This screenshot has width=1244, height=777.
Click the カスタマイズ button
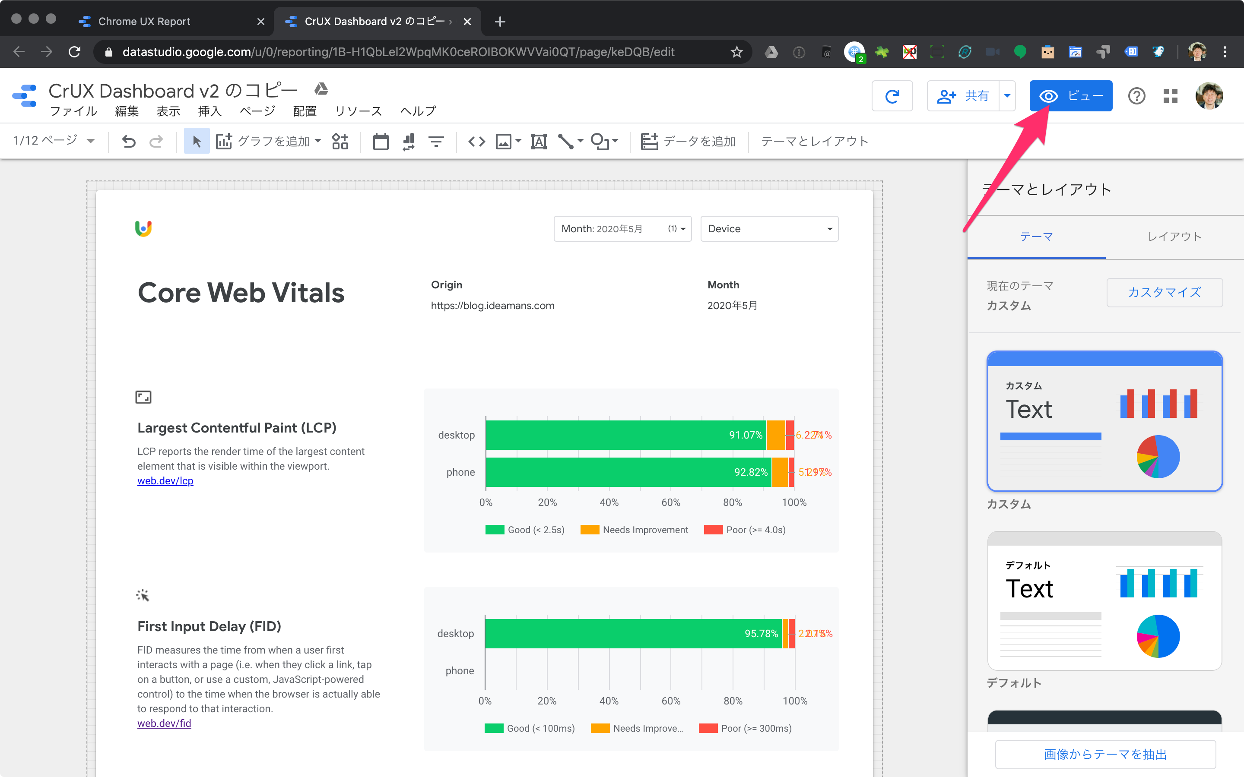pos(1165,292)
